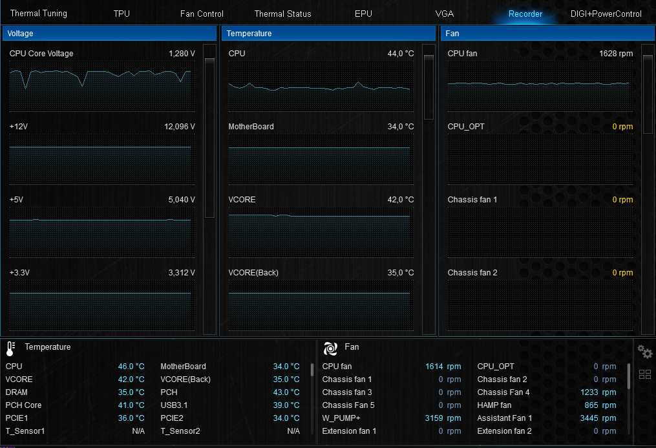Viewport: 656px width, 448px height.
Task: Open the settings gear icon
Action: point(645,352)
